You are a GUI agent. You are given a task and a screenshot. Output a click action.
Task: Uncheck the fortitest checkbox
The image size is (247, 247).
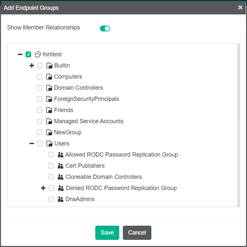[x=28, y=54]
